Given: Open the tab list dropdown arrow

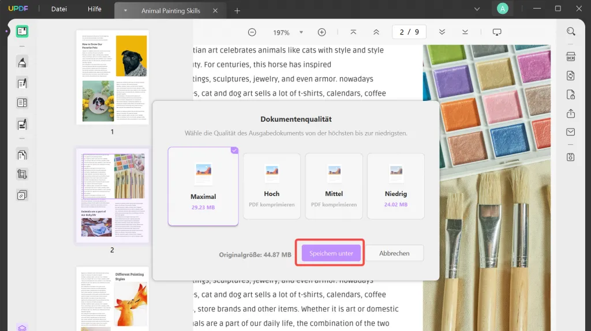Looking at the screenshot, I should click(x=126, y=10).
